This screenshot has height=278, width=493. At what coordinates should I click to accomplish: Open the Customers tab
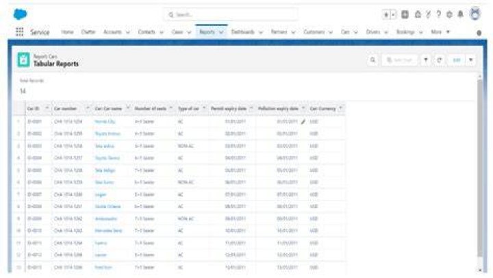click(314, 32)
